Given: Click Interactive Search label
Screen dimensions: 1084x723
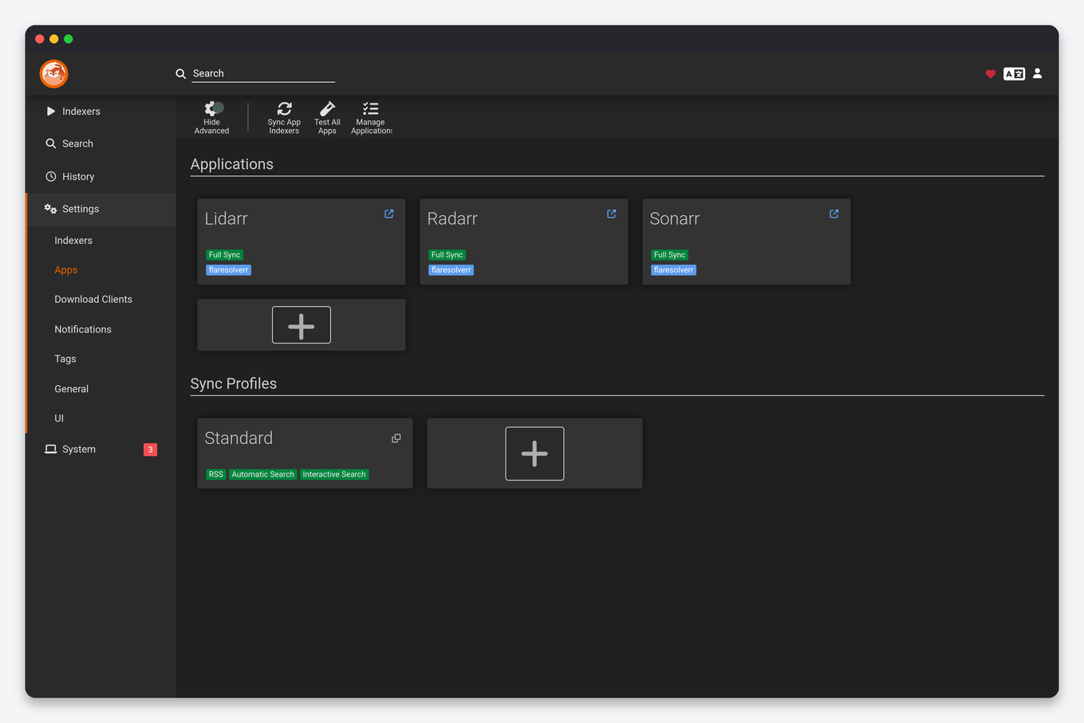Looking at the screenshot, I should coord(334,474).
